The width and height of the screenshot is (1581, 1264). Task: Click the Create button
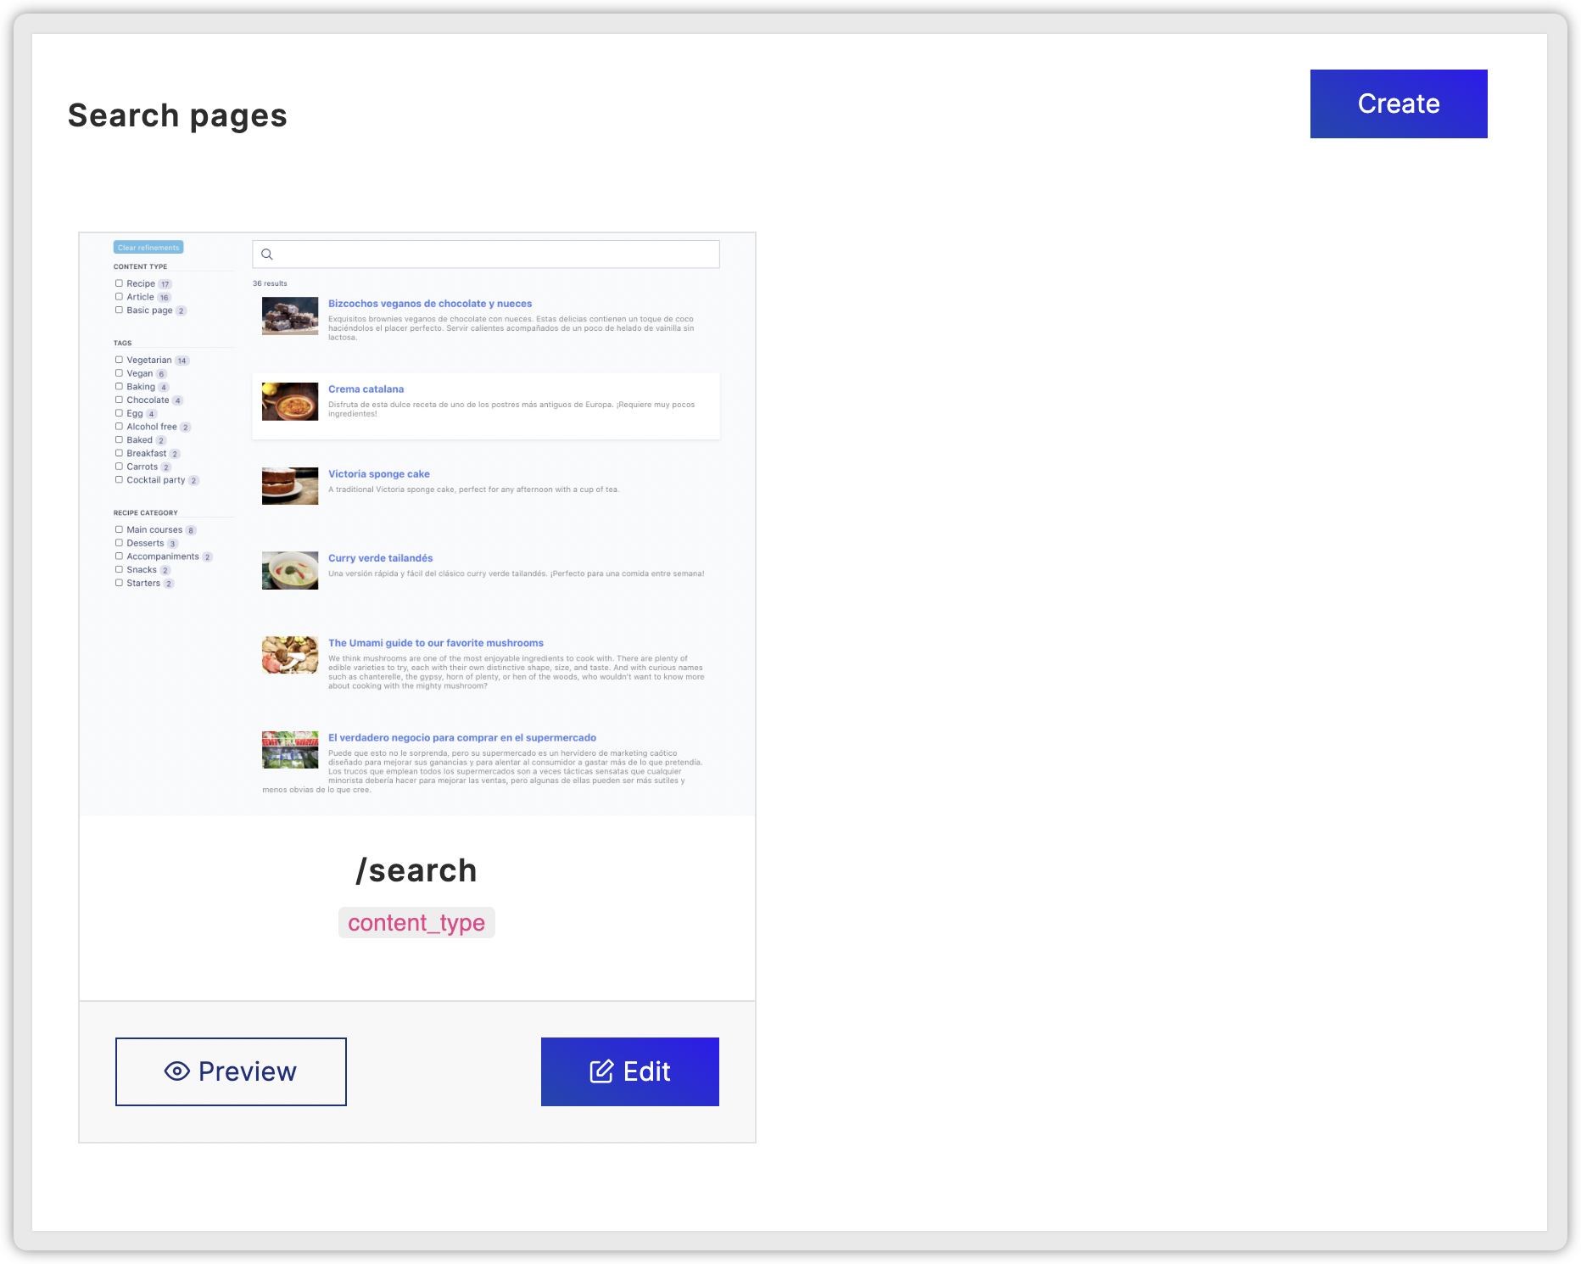coord(1398,103)
